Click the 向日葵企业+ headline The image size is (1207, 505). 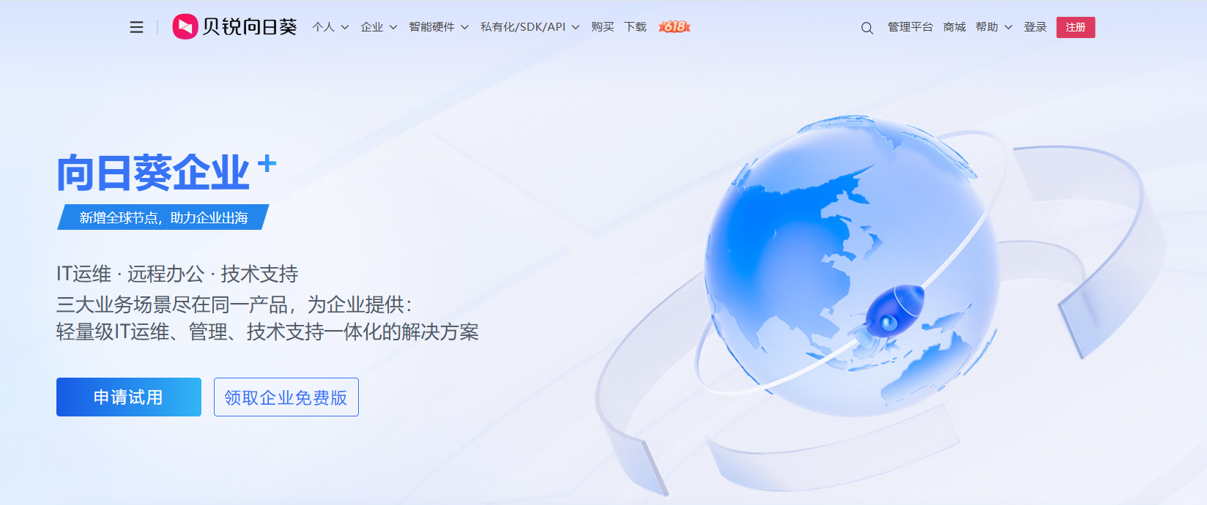pos(166,173)
